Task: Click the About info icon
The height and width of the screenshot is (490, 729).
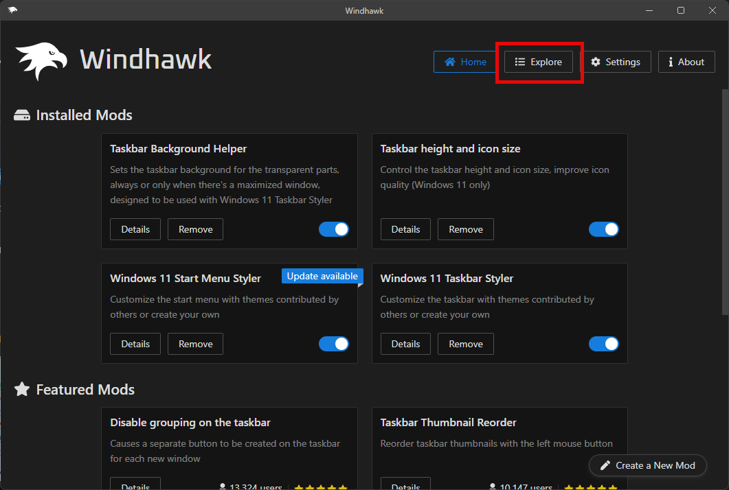Action: point(670,62)
